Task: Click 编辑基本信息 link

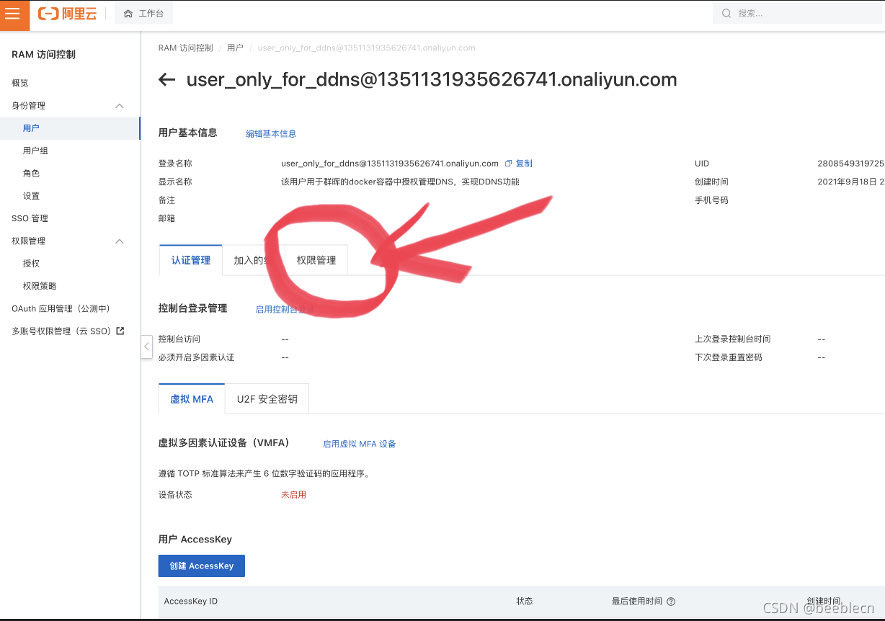Action: pyautogui.click(x=271, y=134)
